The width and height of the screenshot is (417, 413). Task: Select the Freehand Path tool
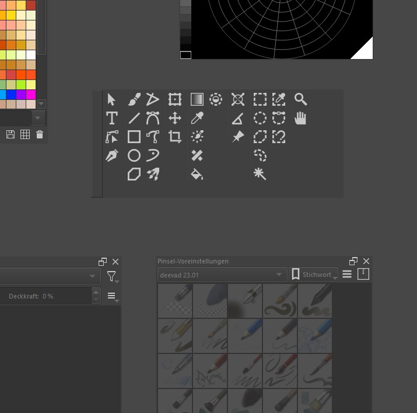[153, 137]
